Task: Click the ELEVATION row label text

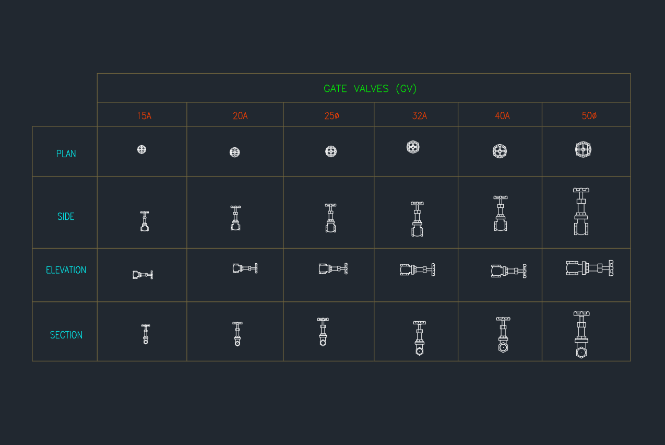Action: point(66,270)
